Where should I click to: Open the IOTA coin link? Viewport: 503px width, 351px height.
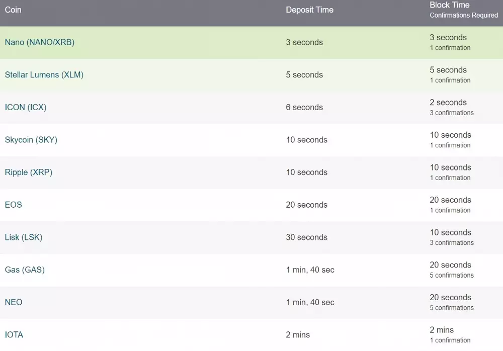pos(14,335)
